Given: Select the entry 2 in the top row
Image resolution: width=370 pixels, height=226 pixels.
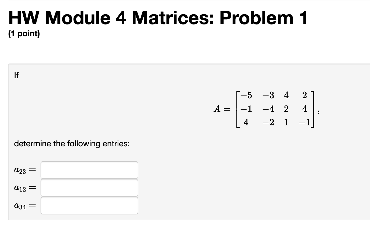Looking at the screenshot, I should coord(304,96).
